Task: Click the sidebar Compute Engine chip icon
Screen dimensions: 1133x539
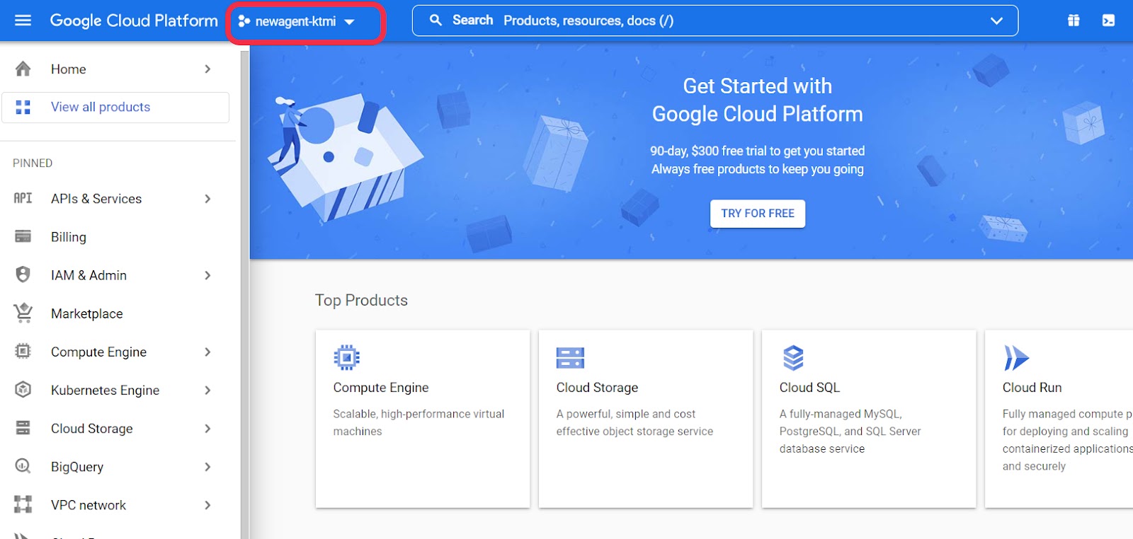Action: point(23,351)
